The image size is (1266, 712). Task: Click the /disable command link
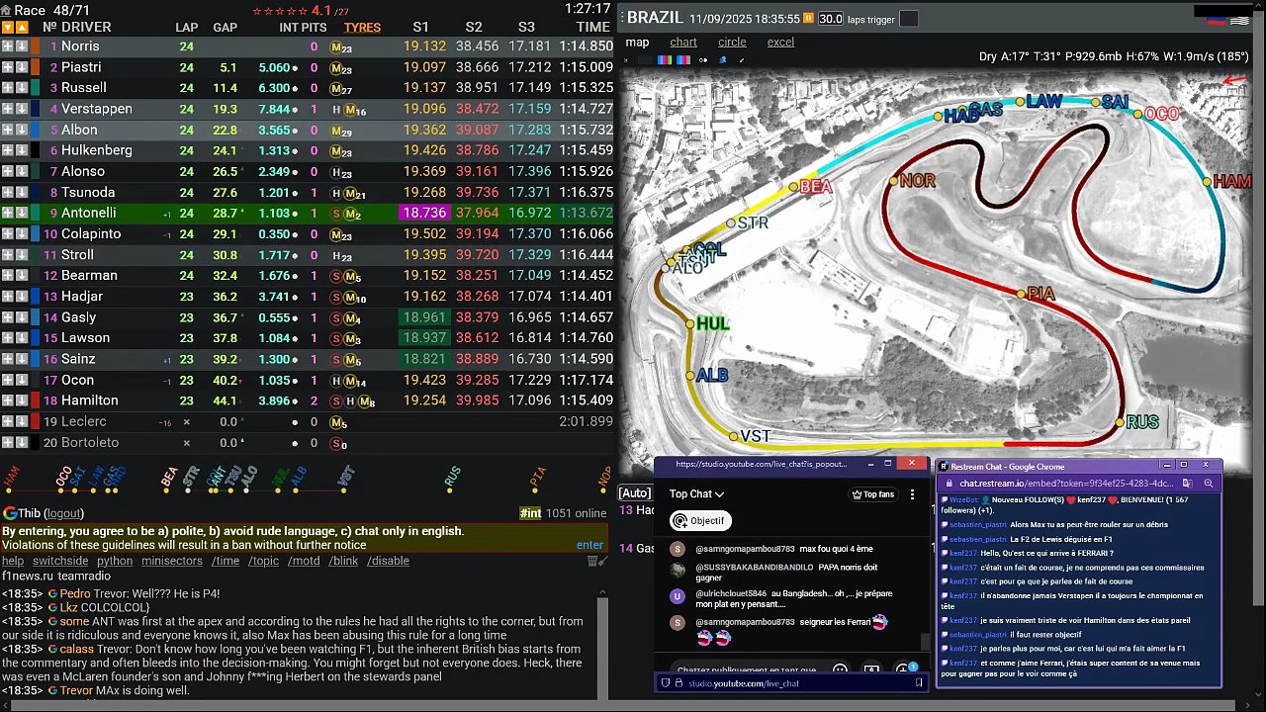(x=388, y=561)
